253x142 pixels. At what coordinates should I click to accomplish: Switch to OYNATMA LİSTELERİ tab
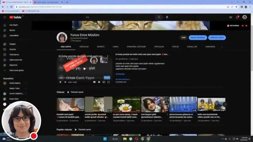coord(136,47)
